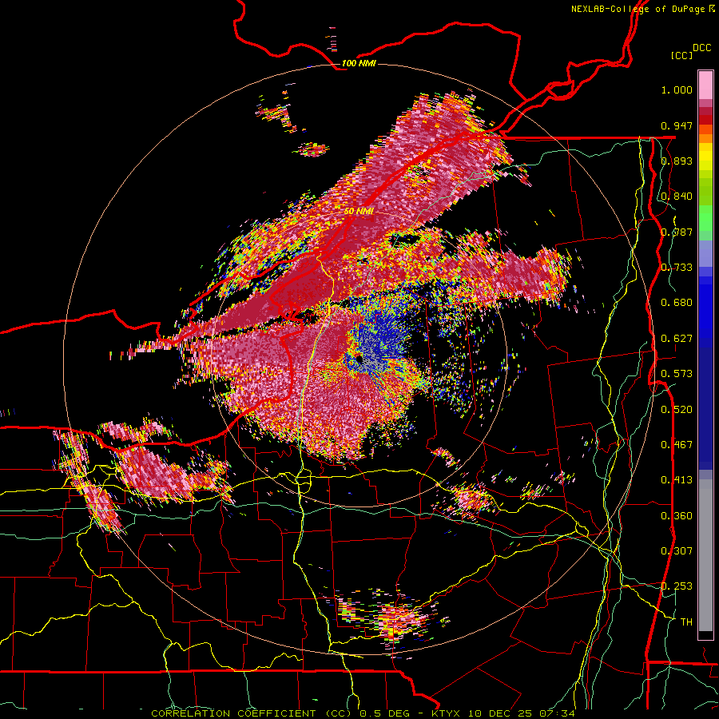Viewport: 719px width, 719px height.
Task: Select the 0.520 color scale value
Action: pos(677,410)
